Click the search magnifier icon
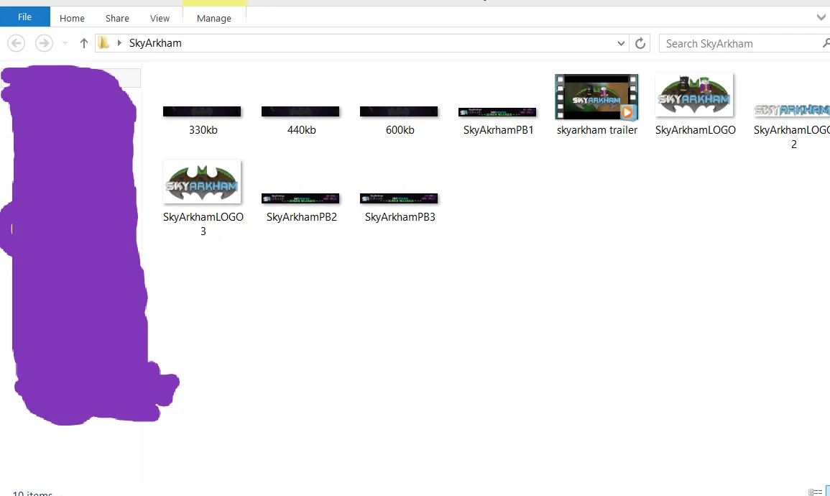The height and width of the screenshot is (496, 830). click(x=826, y=43)
